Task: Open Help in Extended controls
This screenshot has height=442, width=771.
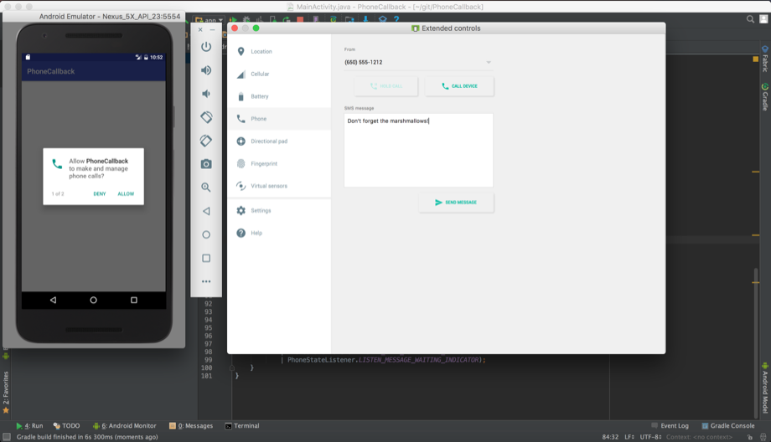Action: pyautogui.click(x=279, y=234)
